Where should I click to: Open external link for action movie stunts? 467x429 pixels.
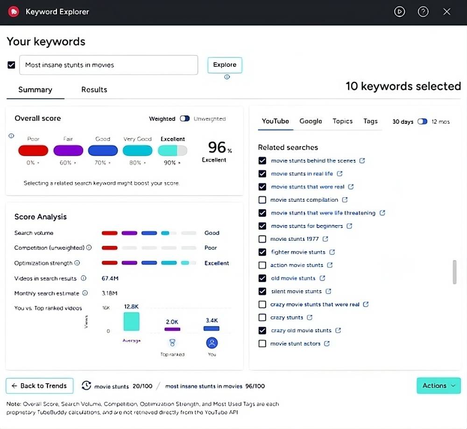[330, 265]
